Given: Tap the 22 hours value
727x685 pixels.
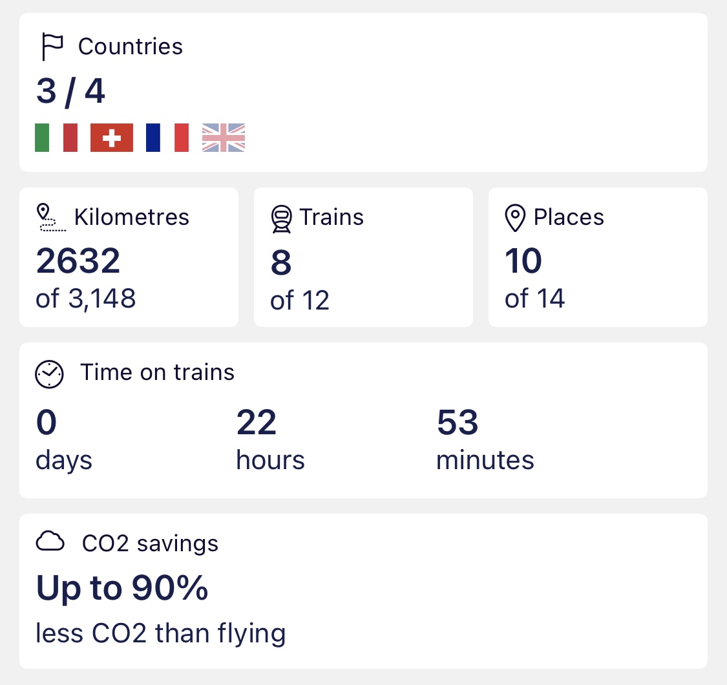Looking at the screenshot, I should coord(257,423).
